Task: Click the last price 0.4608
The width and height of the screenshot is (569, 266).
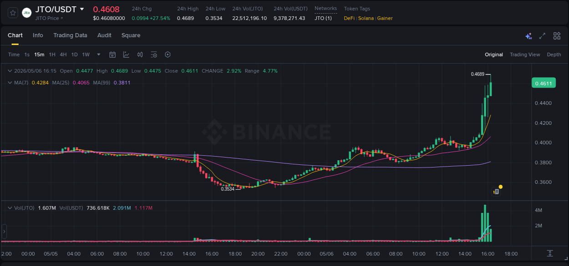Action: [x=106, y=9]
